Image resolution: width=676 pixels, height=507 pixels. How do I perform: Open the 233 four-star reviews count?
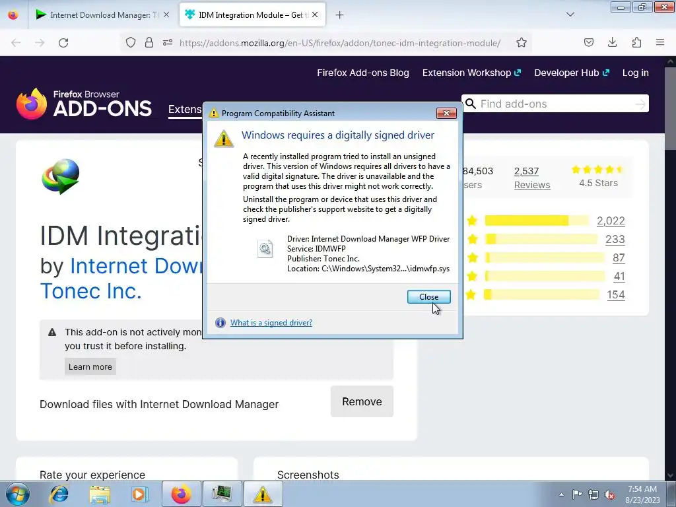615,239
